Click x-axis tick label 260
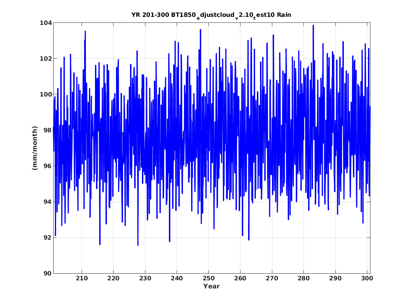Screen dimensions: 409x307 [240, 278]
